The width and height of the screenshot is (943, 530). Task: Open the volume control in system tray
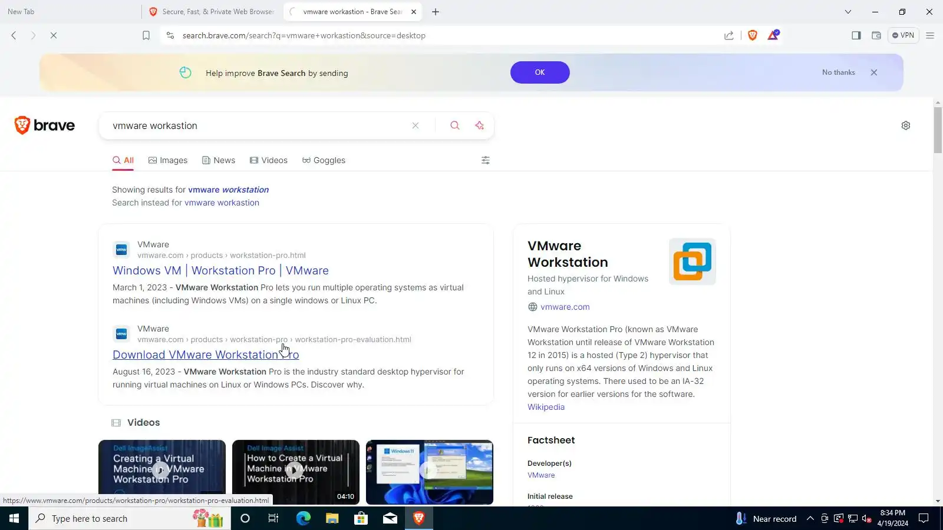(867, 518)
